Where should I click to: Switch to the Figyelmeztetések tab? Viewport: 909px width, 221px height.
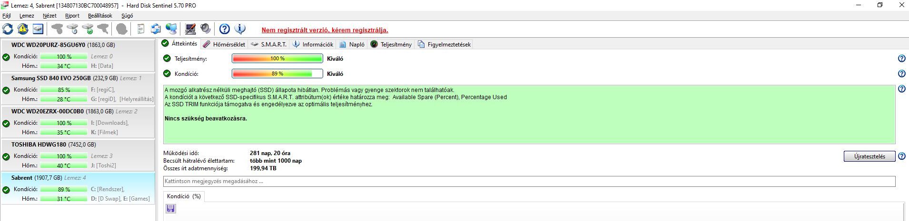445,44
